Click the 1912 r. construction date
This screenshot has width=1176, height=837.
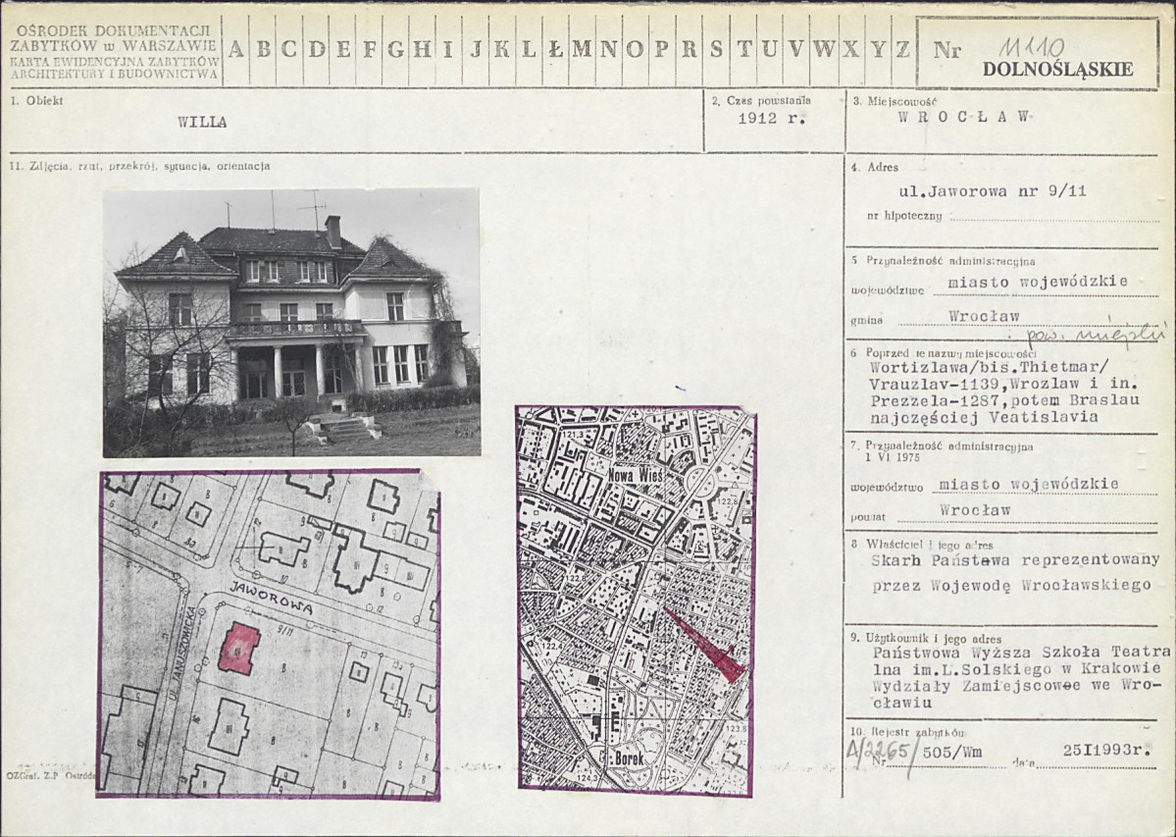pos(772,119)
